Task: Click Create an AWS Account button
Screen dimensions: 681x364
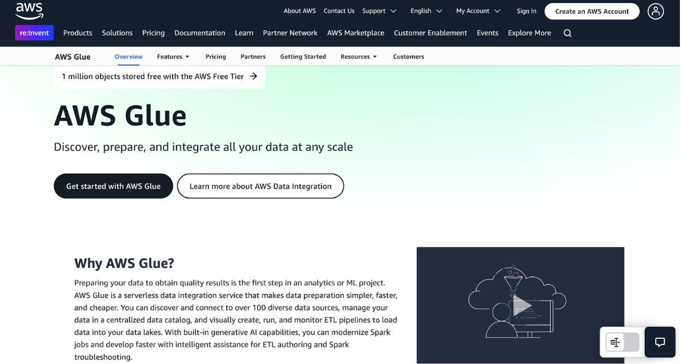Action: (592, 11)
